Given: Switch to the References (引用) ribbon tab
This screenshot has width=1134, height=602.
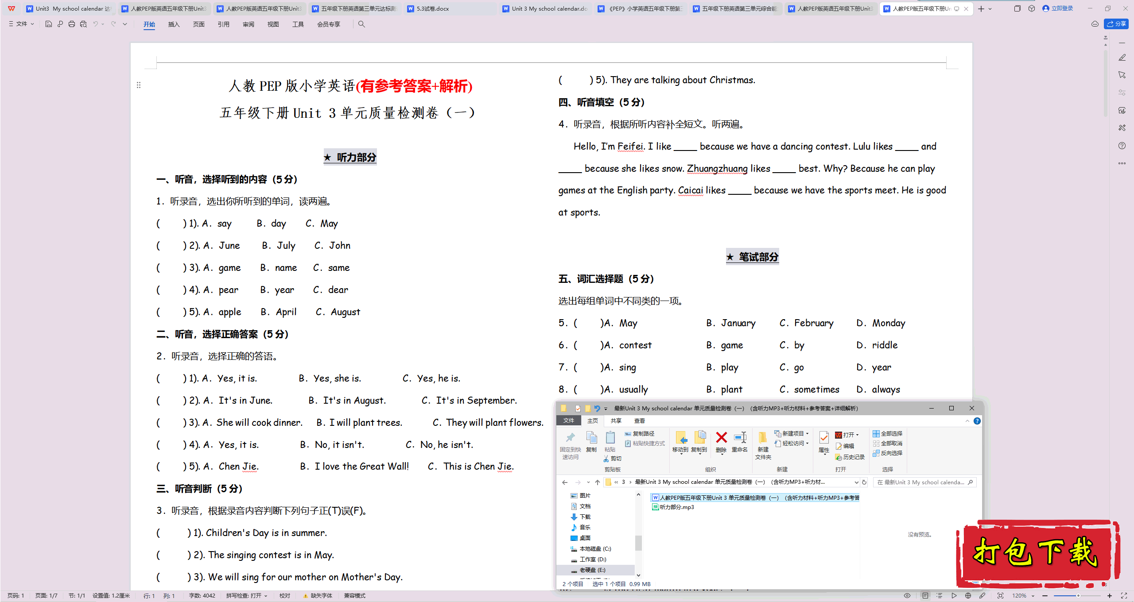Looking at the screenshot, I should [223, 24].
